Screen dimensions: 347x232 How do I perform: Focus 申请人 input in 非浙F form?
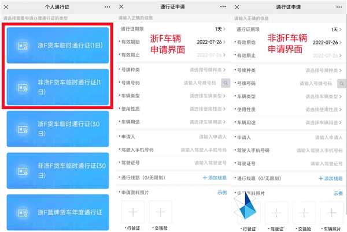[328, 137]
